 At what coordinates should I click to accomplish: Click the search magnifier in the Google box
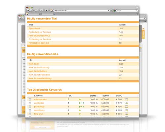[x=137, y=11]
